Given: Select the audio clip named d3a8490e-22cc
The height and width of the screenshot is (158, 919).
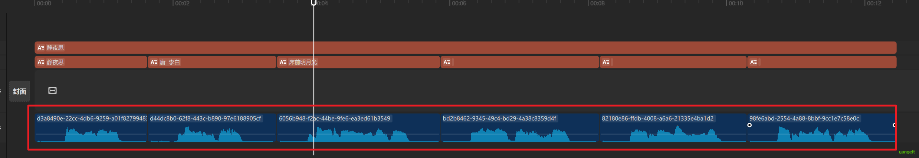Looking at the screenshot, I should point(91,130).
